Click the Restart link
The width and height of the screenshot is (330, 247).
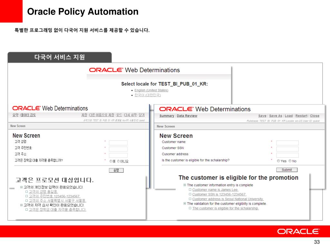coord(301,116)
